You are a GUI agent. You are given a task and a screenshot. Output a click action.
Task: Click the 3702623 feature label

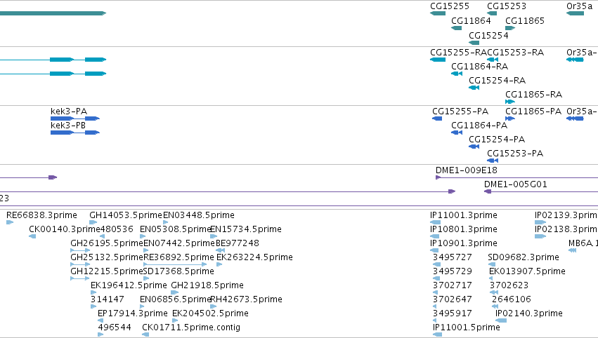[509, 285]
